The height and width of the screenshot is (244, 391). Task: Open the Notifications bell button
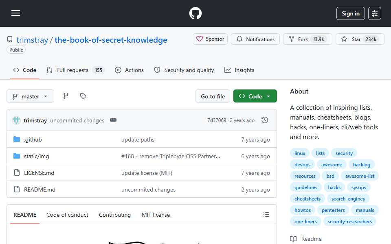255,39
